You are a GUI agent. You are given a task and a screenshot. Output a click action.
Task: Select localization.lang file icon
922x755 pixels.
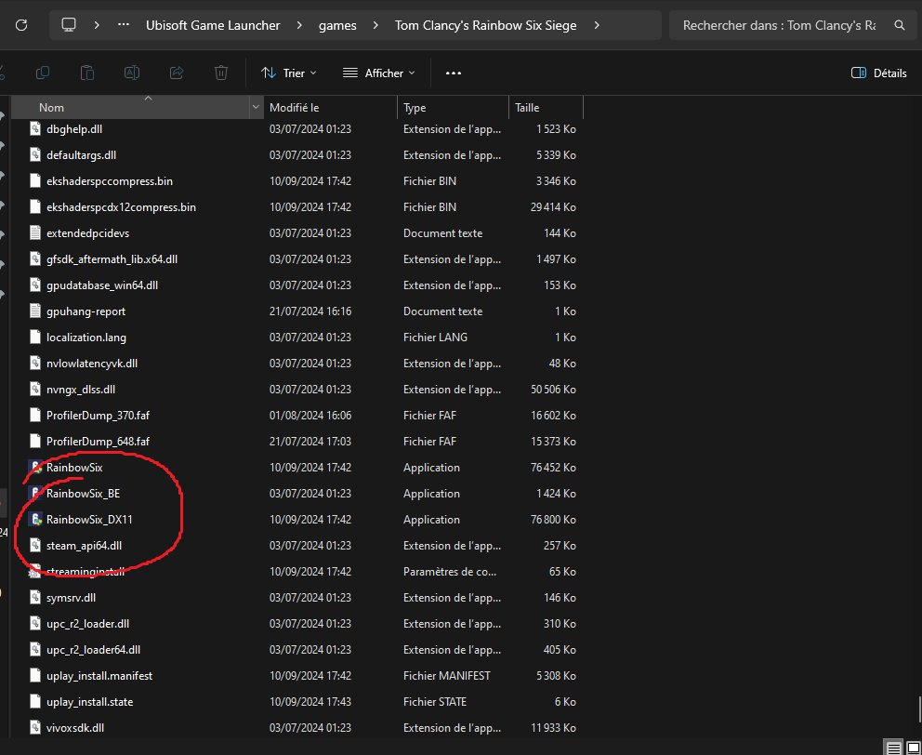[36, 338]
